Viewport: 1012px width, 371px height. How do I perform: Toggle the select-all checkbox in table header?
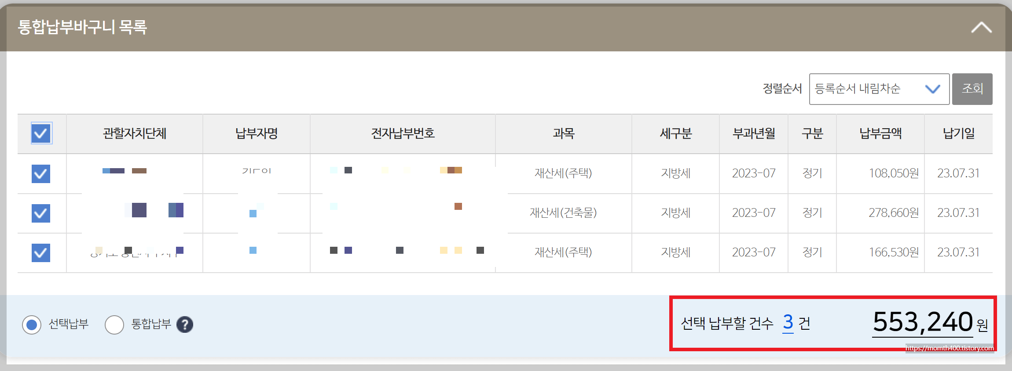pyautogui.click(x=41, y=133)
